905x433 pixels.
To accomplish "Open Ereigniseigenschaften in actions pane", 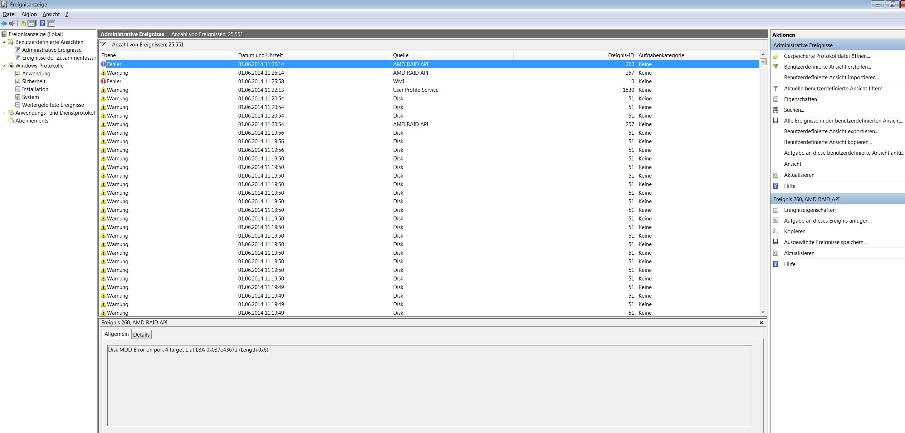I will pos(809,210).
